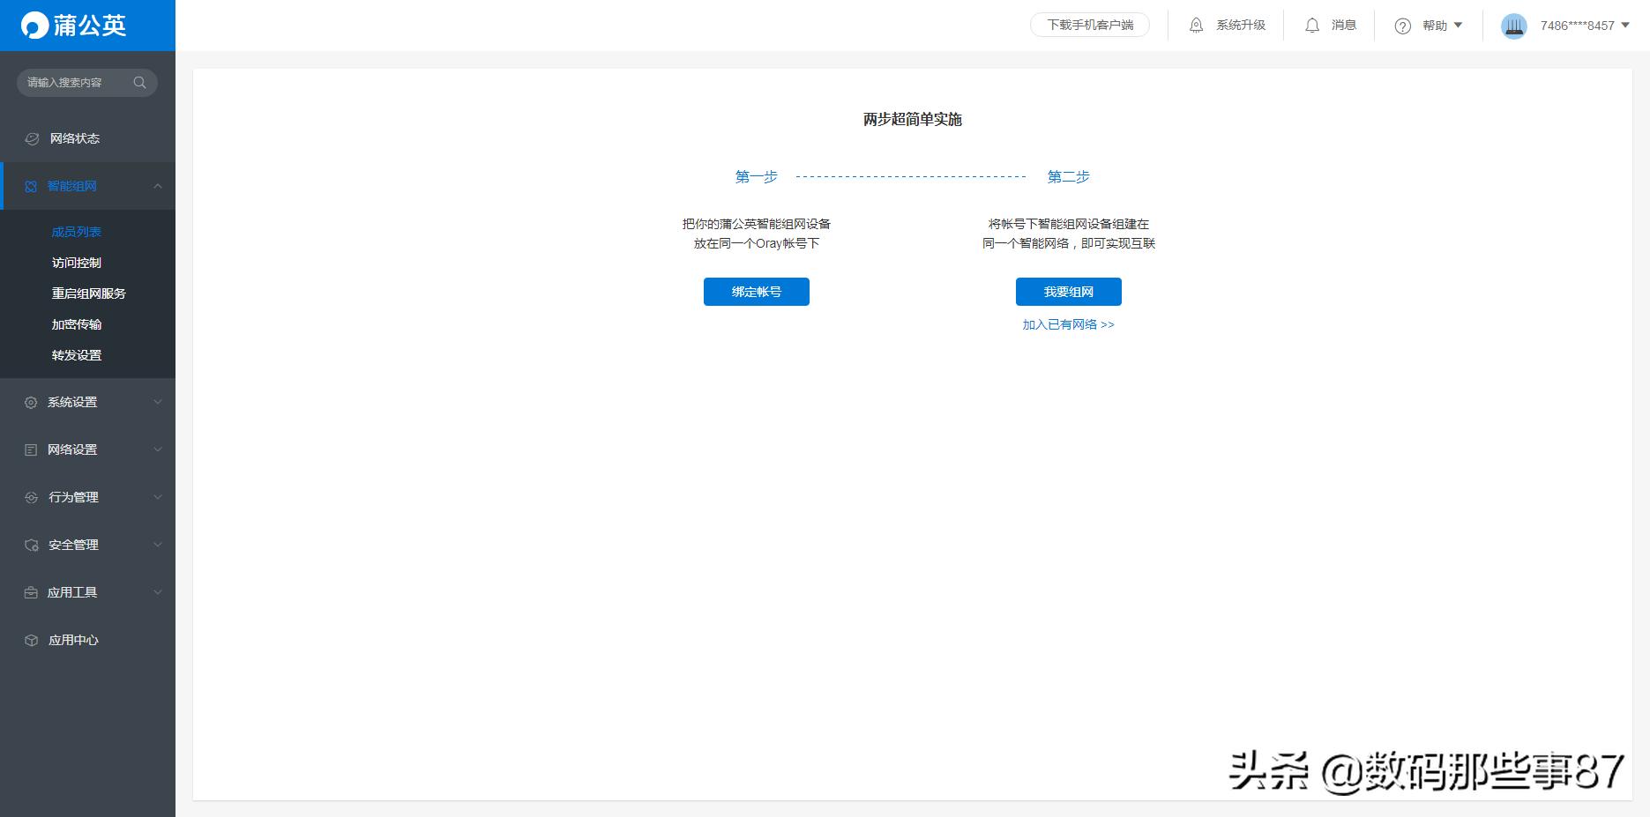Open the account 7486****8457 dropdown arrow
Image resolution: width=1650 pixels, height=817 pixels.
pyautogui.click(x=1625, y=26)
